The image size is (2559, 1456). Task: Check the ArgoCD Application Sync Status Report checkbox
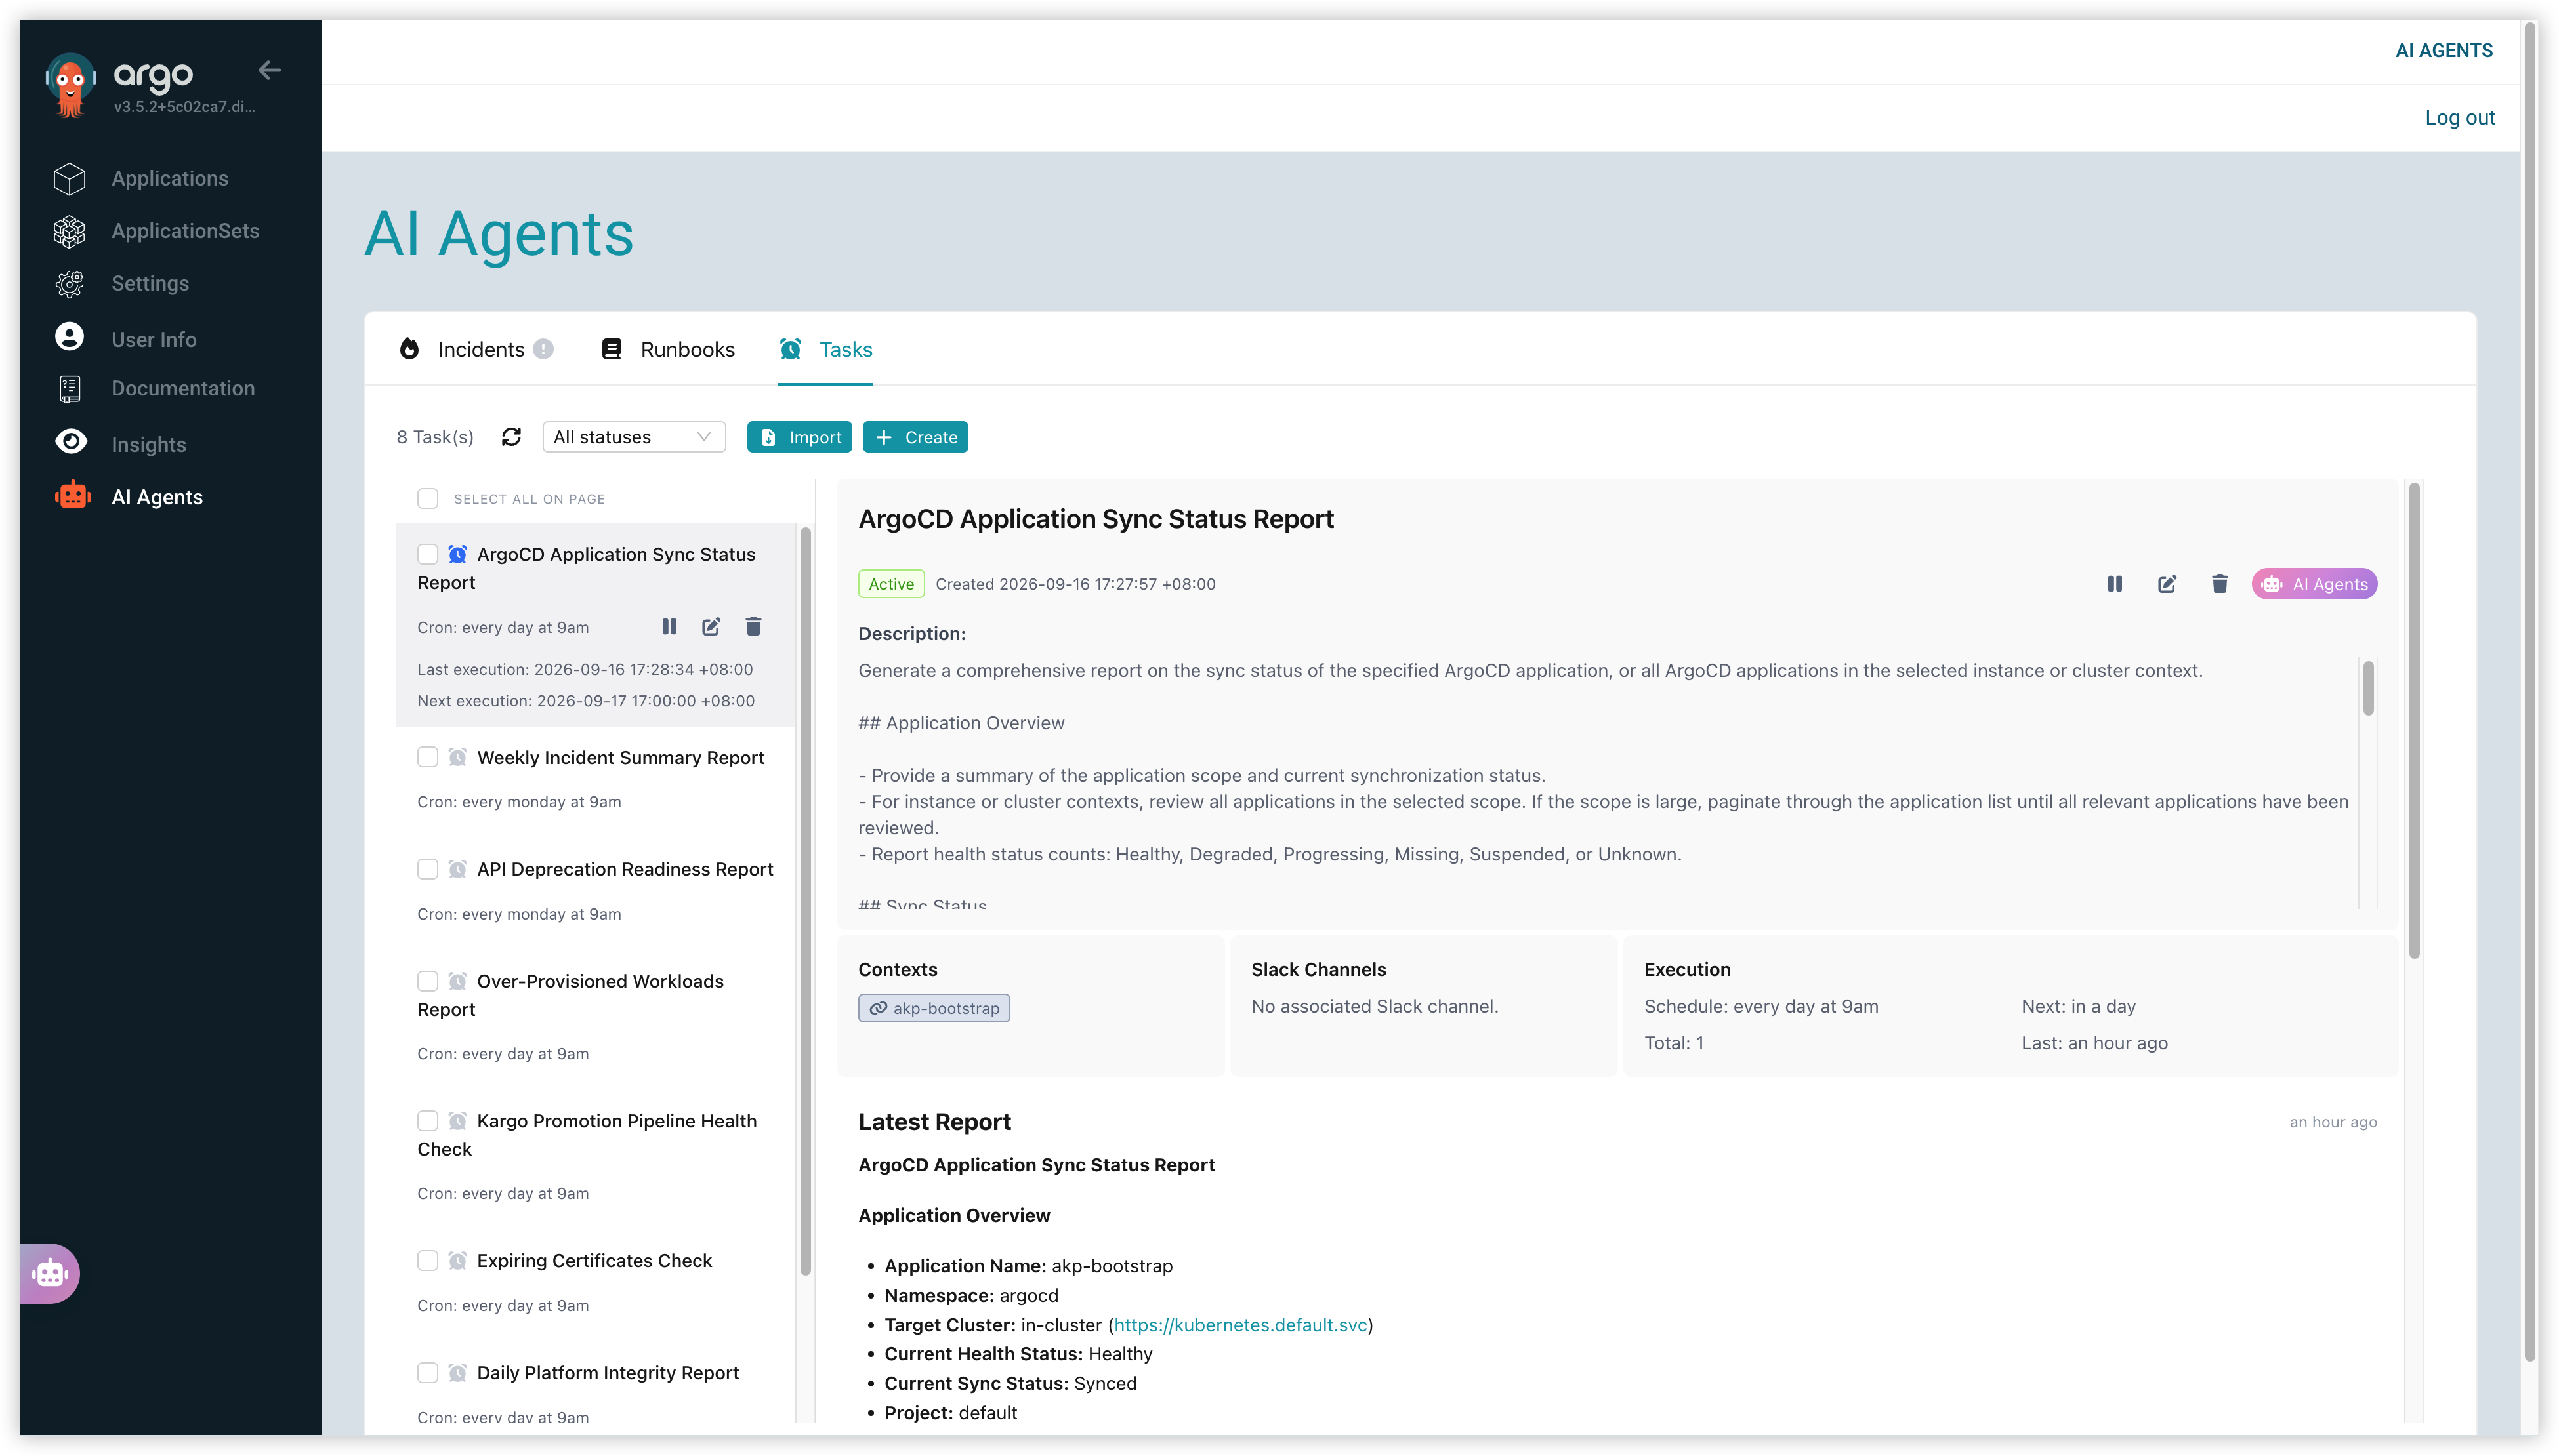[x=427, y=554]
